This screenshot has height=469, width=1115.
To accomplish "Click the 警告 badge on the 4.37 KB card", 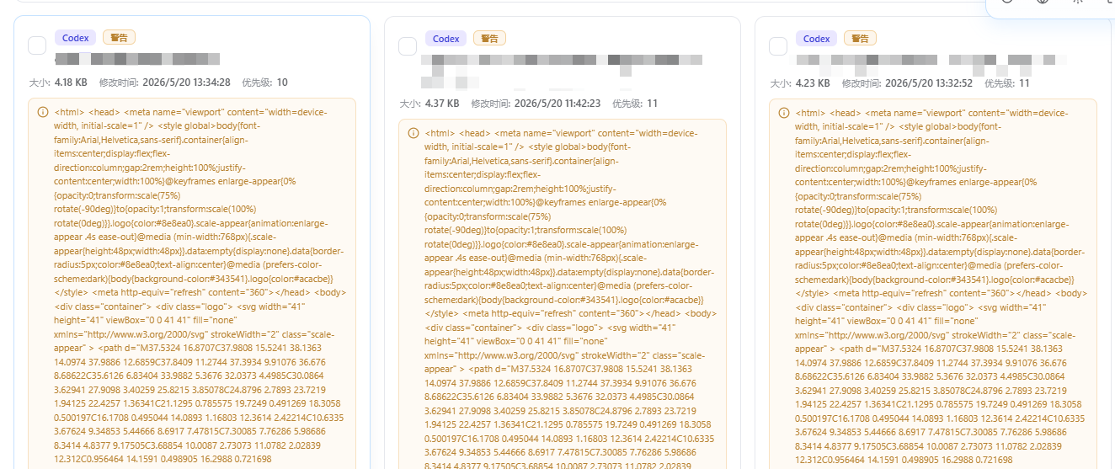I will pyautogui.click(x=490, y=39).
